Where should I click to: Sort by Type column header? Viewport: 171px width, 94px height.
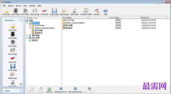[x=127, y=17]
